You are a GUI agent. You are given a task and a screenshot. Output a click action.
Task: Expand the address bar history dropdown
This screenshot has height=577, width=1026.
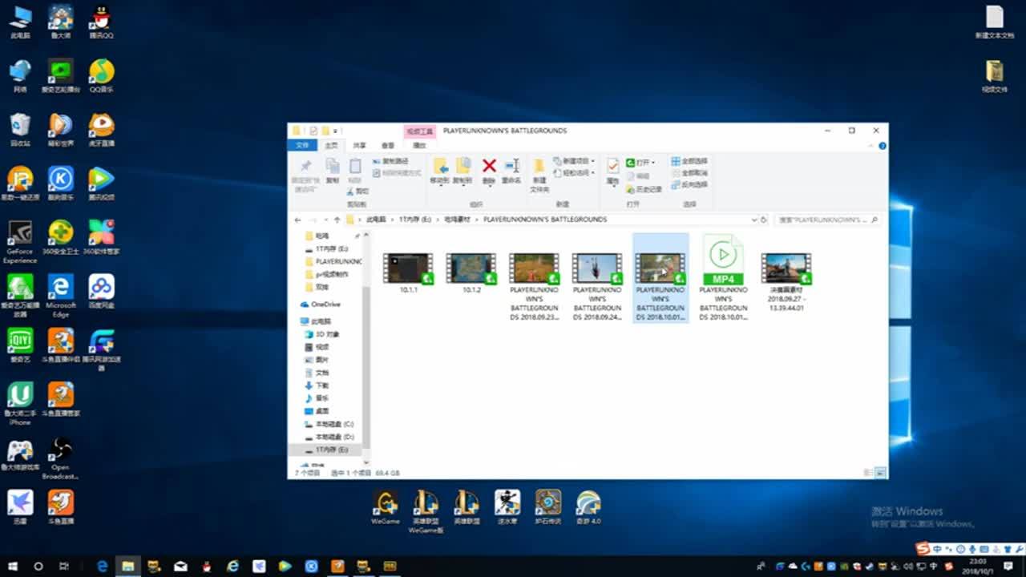[753, 220]
